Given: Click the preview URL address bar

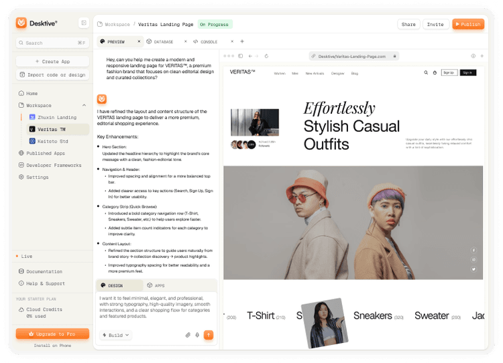Looking at the screenshot, I should (354, 56).
